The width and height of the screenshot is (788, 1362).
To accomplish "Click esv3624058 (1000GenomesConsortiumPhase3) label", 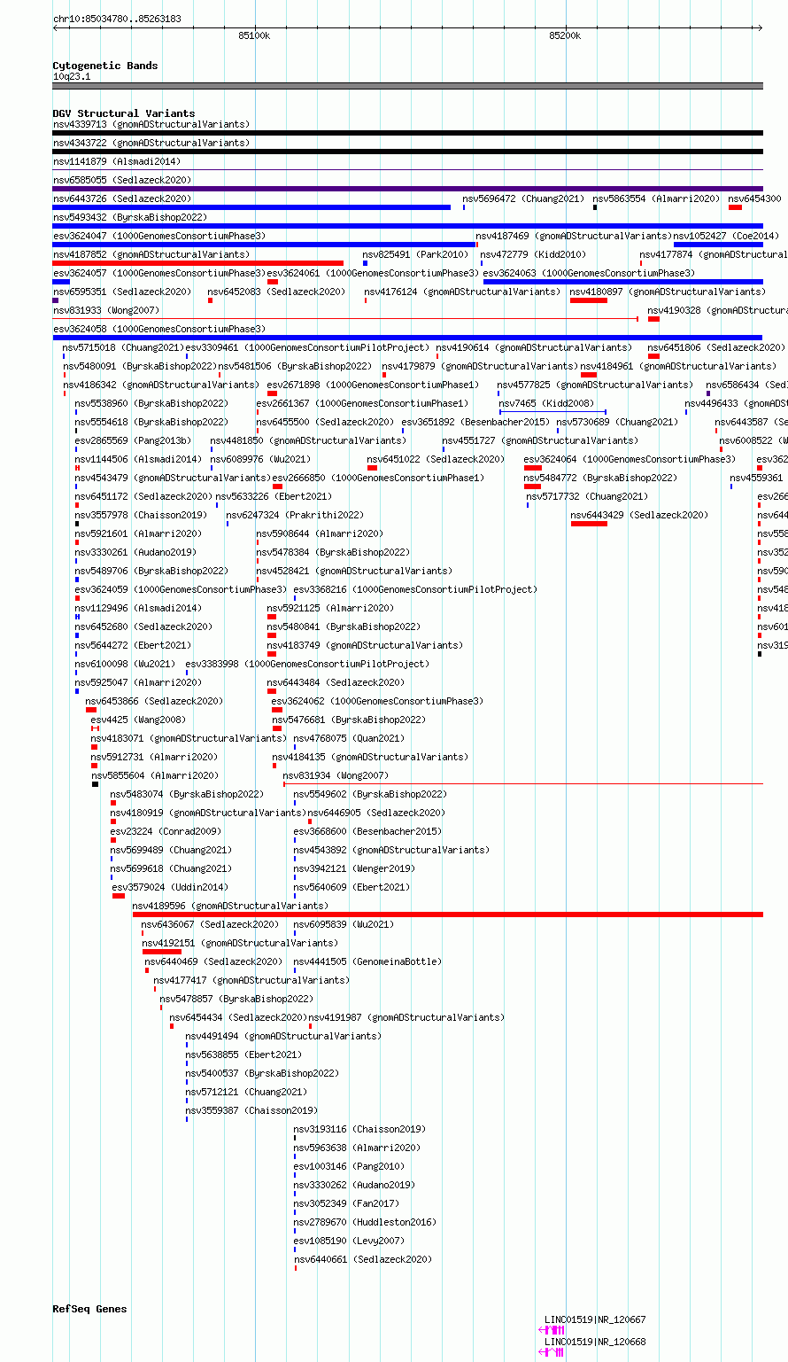I will tap(159, 330).
